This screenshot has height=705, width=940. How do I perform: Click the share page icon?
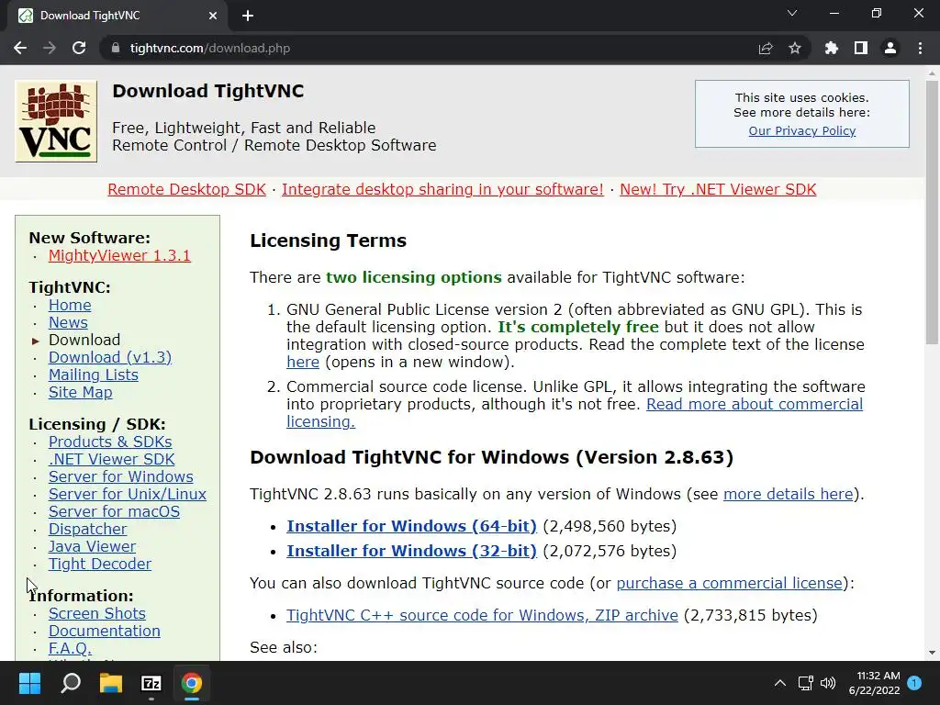point(766,48)
